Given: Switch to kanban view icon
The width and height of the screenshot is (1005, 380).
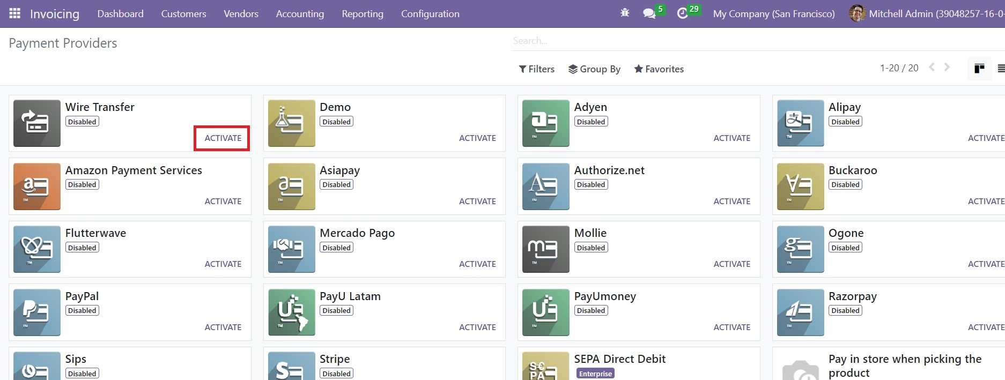Looking at the screenshot, I should point(979,69).
